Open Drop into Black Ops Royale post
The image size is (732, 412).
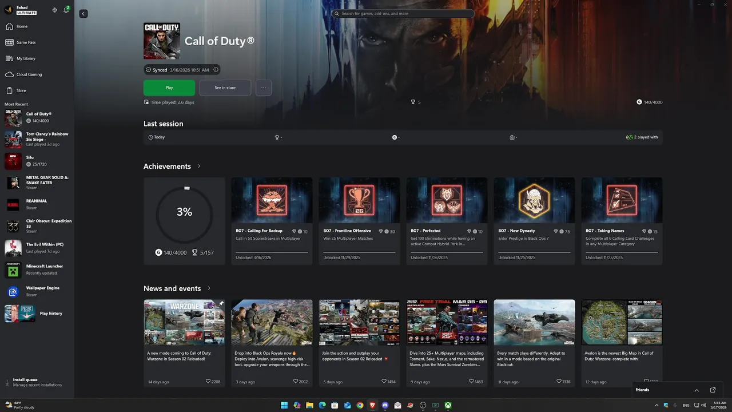point(272,342)
